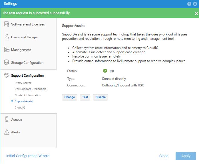This screenshot has height=164, width=199.
Task: Run the SupportAssist Test button
Action: tap(85, 97)
